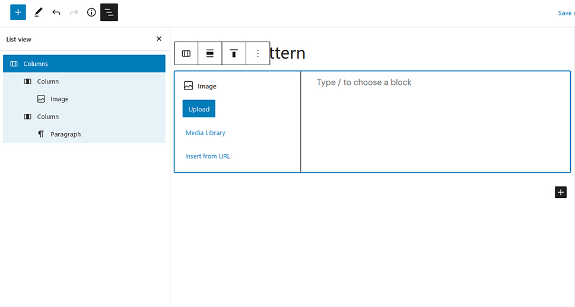Screen dimensions: 575x307
Task: Close the List view panel
Action: [159, 39]
